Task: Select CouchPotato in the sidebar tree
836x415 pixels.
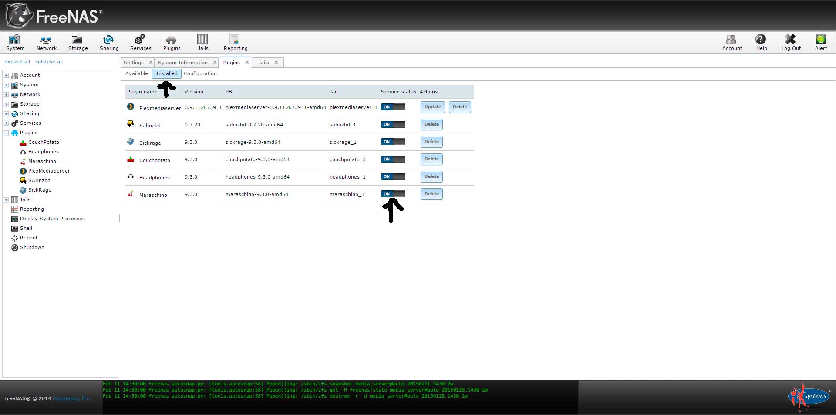Action: point(44,142)
